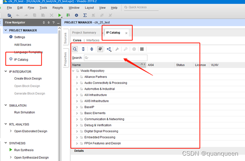Sort by the Name column header
245x161 pixels.
coord(109,65)
